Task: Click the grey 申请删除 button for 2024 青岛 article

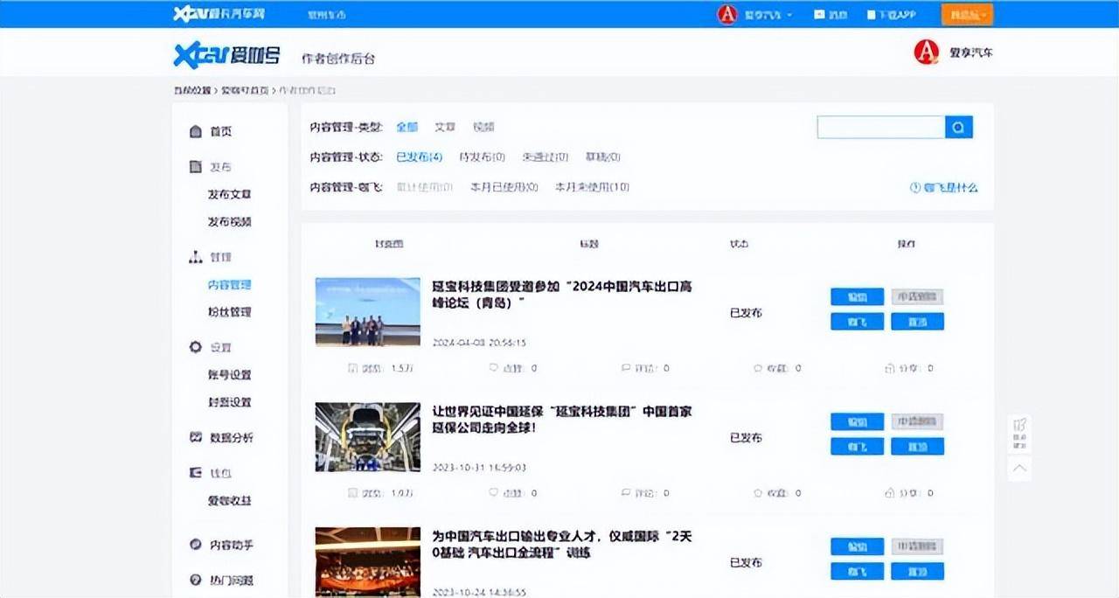Action: click(917, 297)
